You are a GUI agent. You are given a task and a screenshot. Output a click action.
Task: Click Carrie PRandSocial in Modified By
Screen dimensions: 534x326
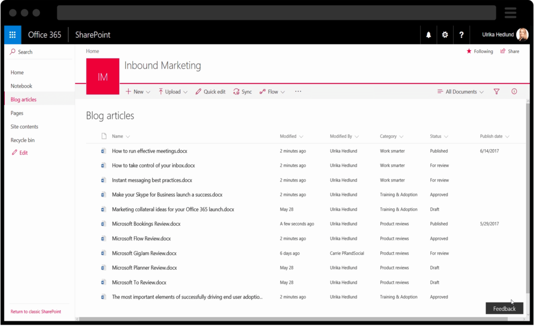347,253
